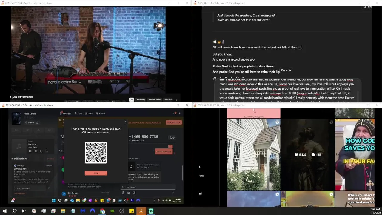This screenshot has height=215, width=382.
Task: Launch NordVPN from the outer taskbar
Action: pos(93,211)
